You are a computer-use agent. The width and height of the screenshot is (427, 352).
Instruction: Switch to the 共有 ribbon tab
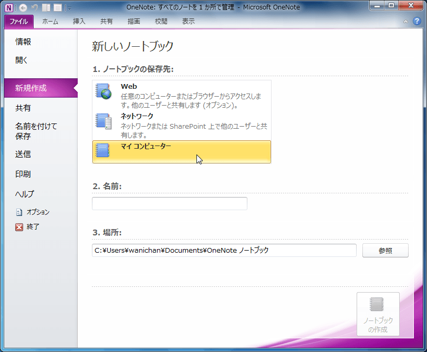[107, 22]
